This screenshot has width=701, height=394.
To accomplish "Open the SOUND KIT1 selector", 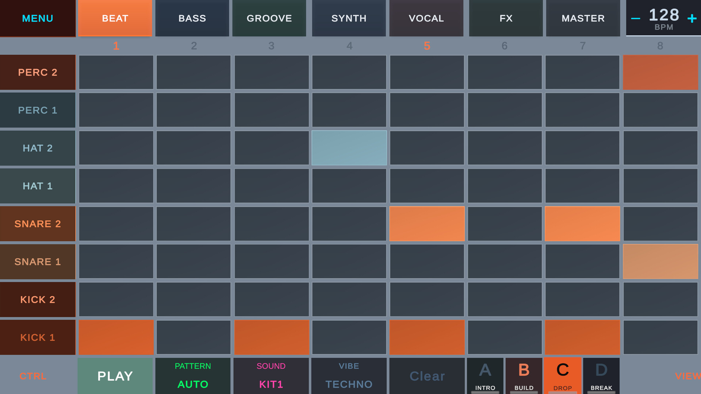I will 271,376.
